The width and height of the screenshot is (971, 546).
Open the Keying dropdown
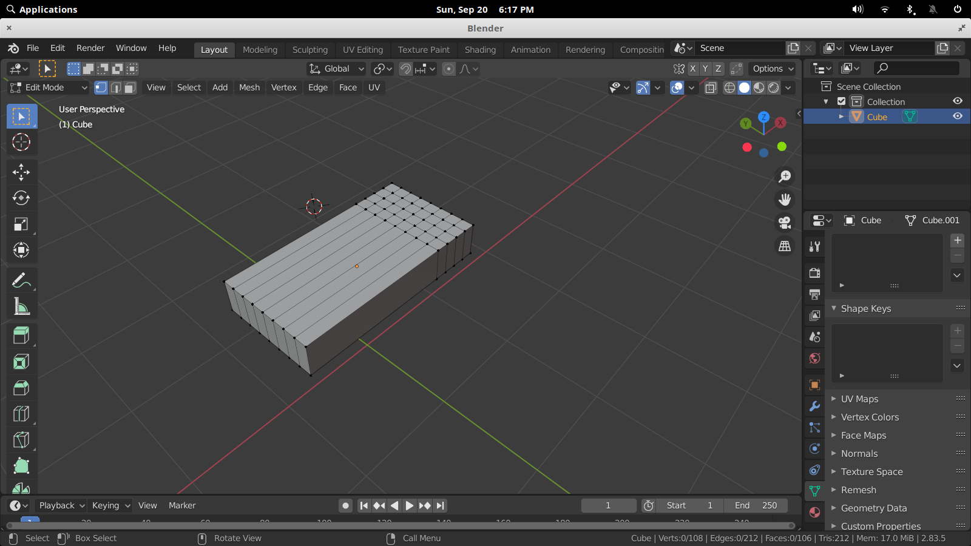pyautogui.click(x=110, y=505)
